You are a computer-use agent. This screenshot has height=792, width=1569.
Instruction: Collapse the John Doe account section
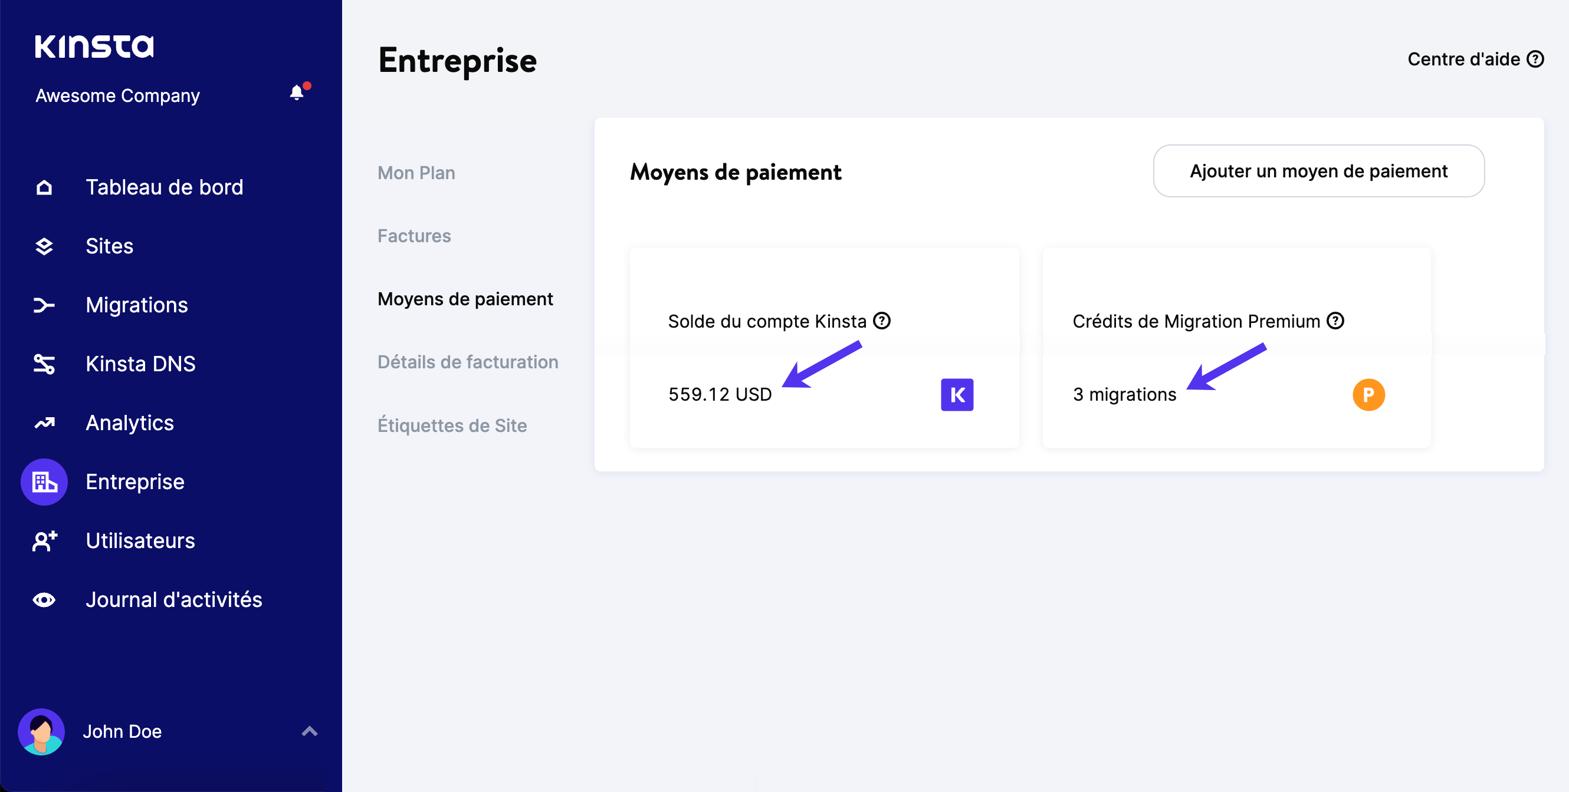pos(310,732)
